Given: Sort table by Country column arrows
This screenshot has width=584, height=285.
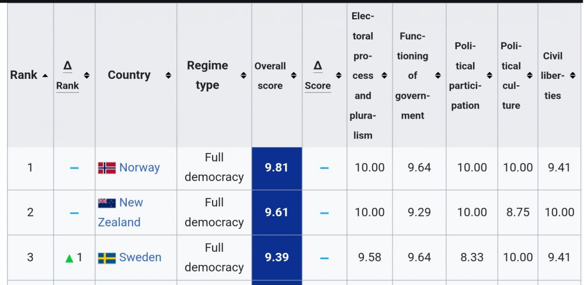Looking at the screenshot, I should pos(168,75).
